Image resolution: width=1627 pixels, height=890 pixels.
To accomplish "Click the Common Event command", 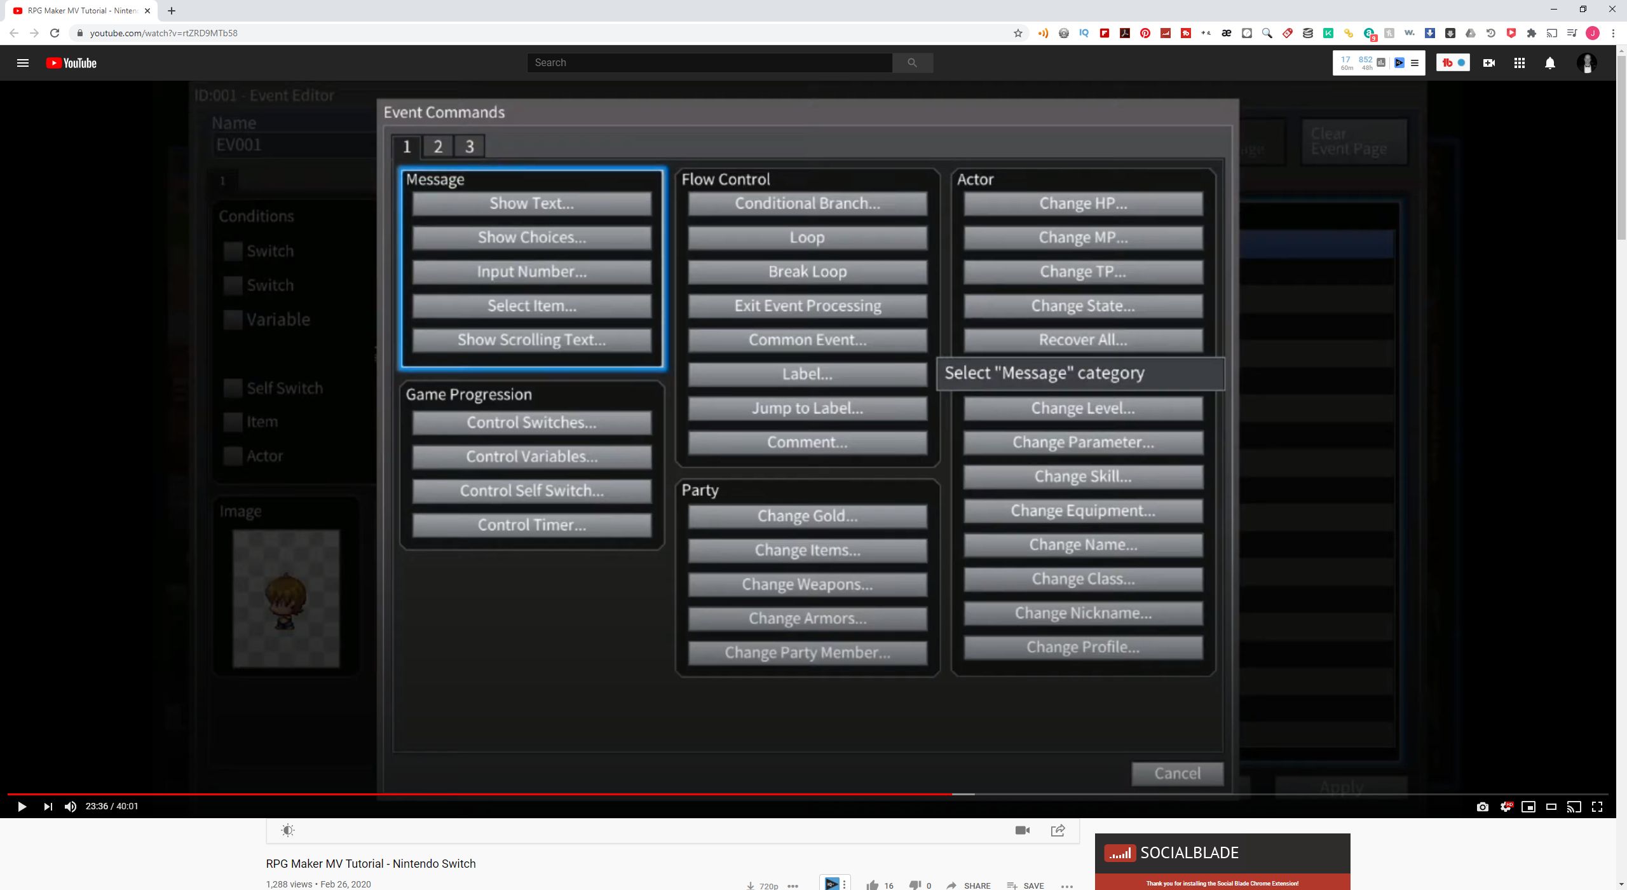I will (808, 340).
